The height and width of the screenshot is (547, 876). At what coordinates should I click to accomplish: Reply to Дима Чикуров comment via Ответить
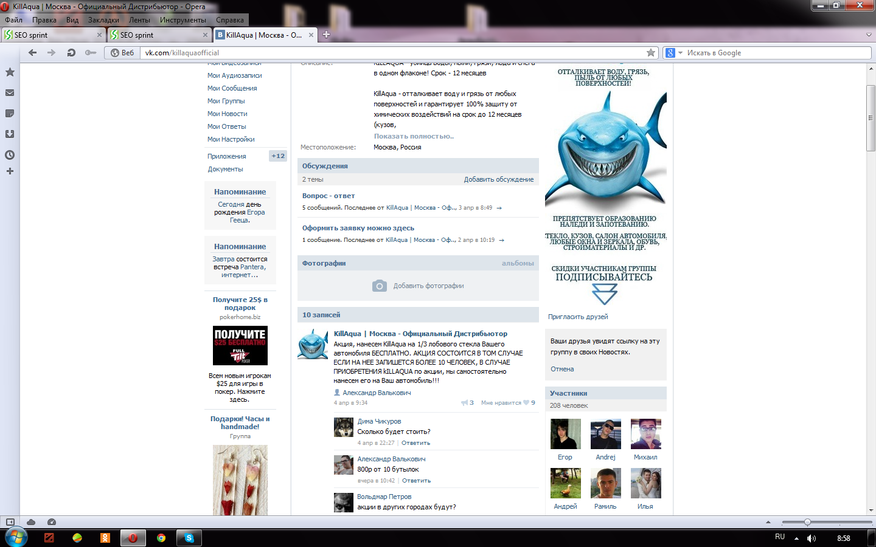(x=415, y=443)
